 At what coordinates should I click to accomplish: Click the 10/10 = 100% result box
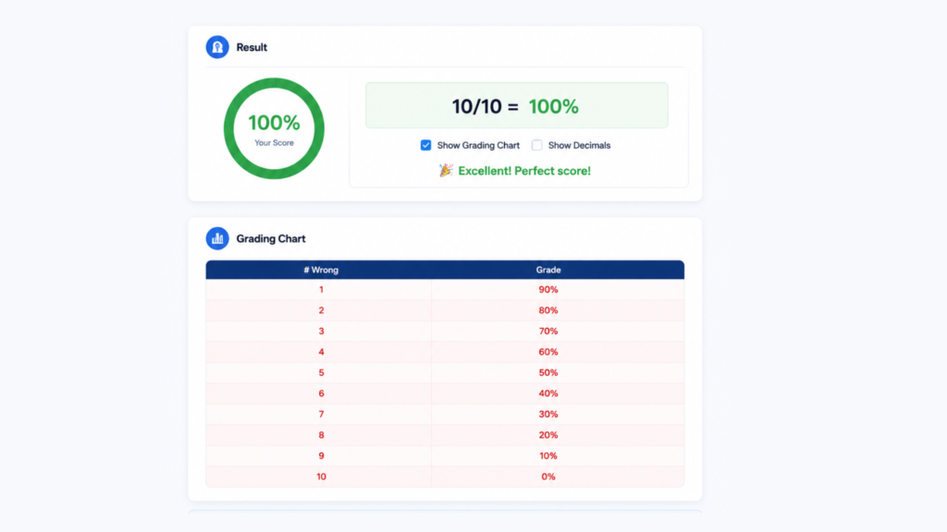pyautogui.click(x=516, y=105)
